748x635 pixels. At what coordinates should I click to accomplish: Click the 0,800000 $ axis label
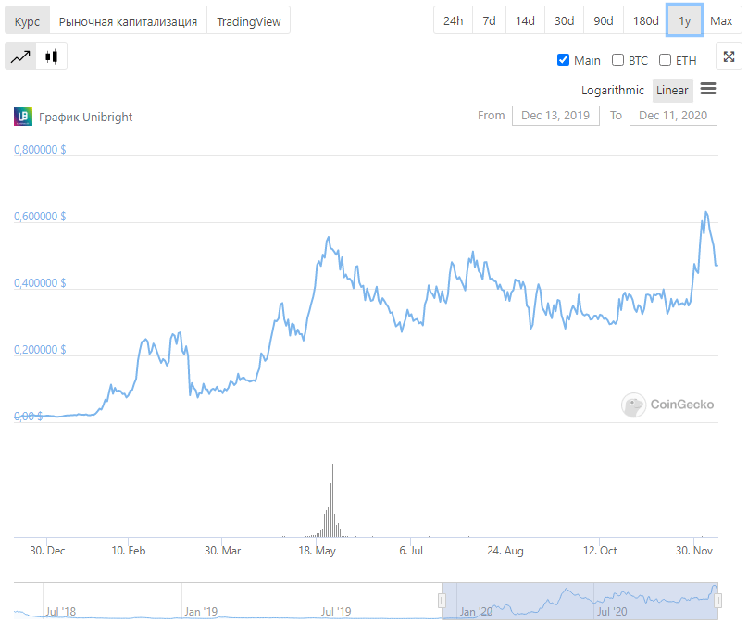40,150
